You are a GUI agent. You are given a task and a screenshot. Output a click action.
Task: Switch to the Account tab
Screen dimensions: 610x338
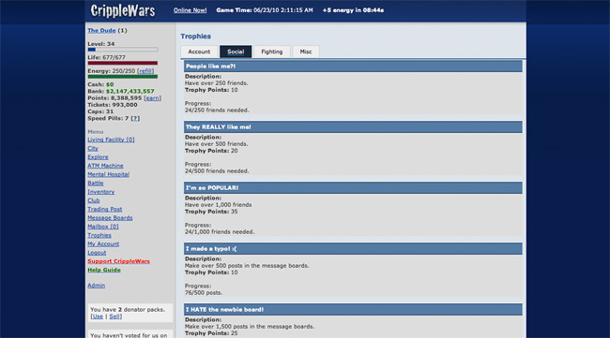pos(199,51)
